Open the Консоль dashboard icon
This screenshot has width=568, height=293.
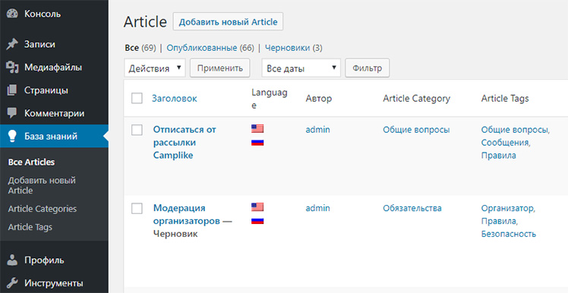12,14
